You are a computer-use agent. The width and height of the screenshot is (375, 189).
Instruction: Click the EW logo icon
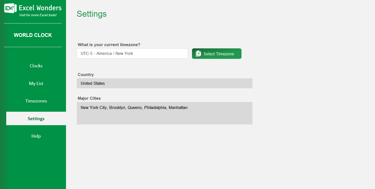coord(10,8)
